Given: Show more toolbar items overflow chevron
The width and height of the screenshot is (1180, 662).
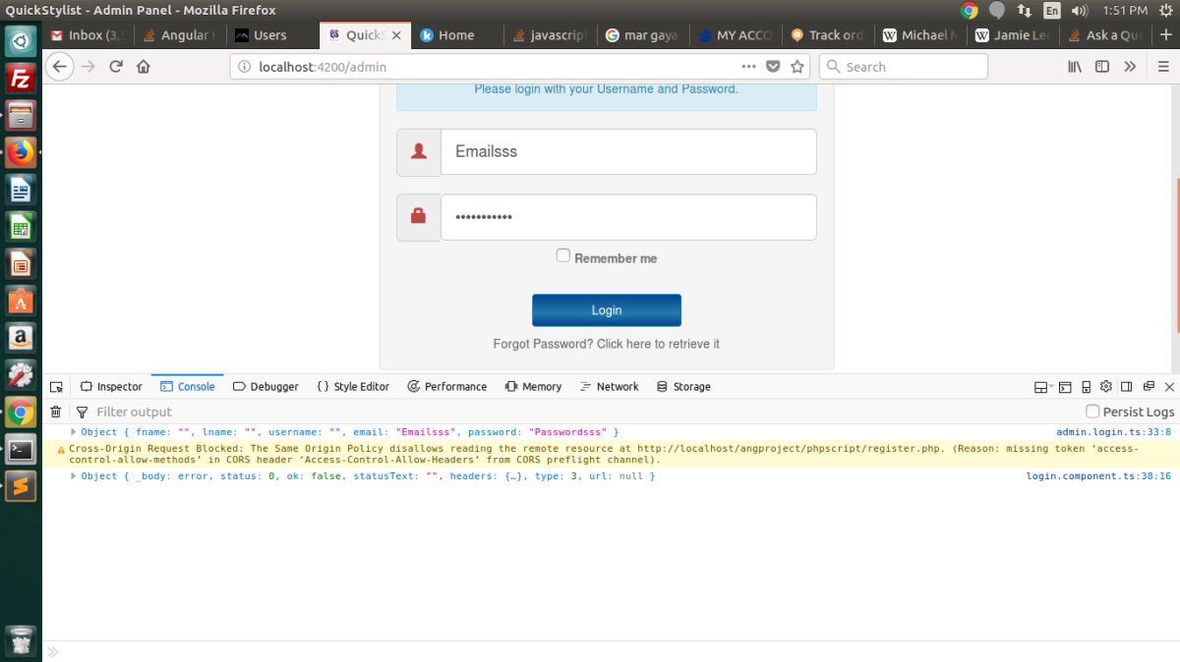Looking at the screenshot, I should pyautogui.click(x=1130, y=67).
